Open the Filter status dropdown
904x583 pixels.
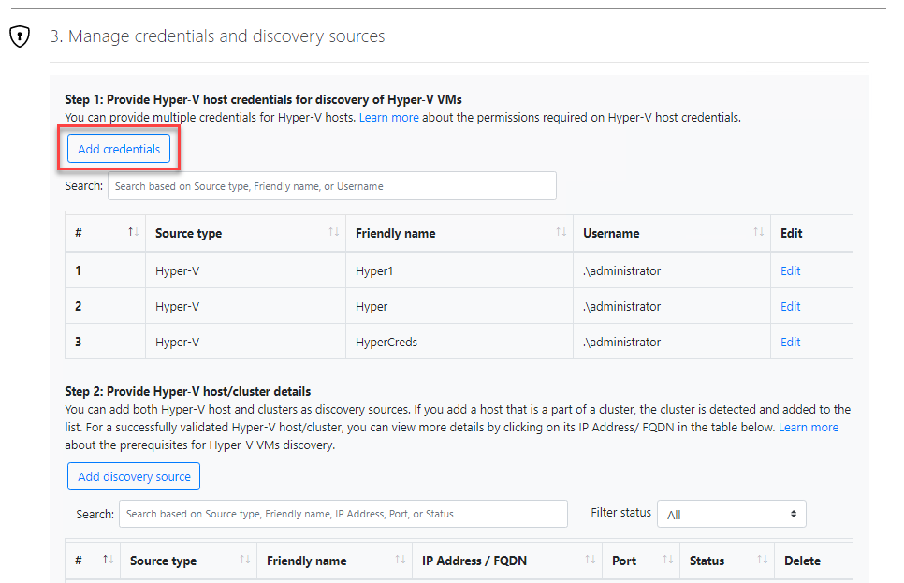[x=731, y=514]
